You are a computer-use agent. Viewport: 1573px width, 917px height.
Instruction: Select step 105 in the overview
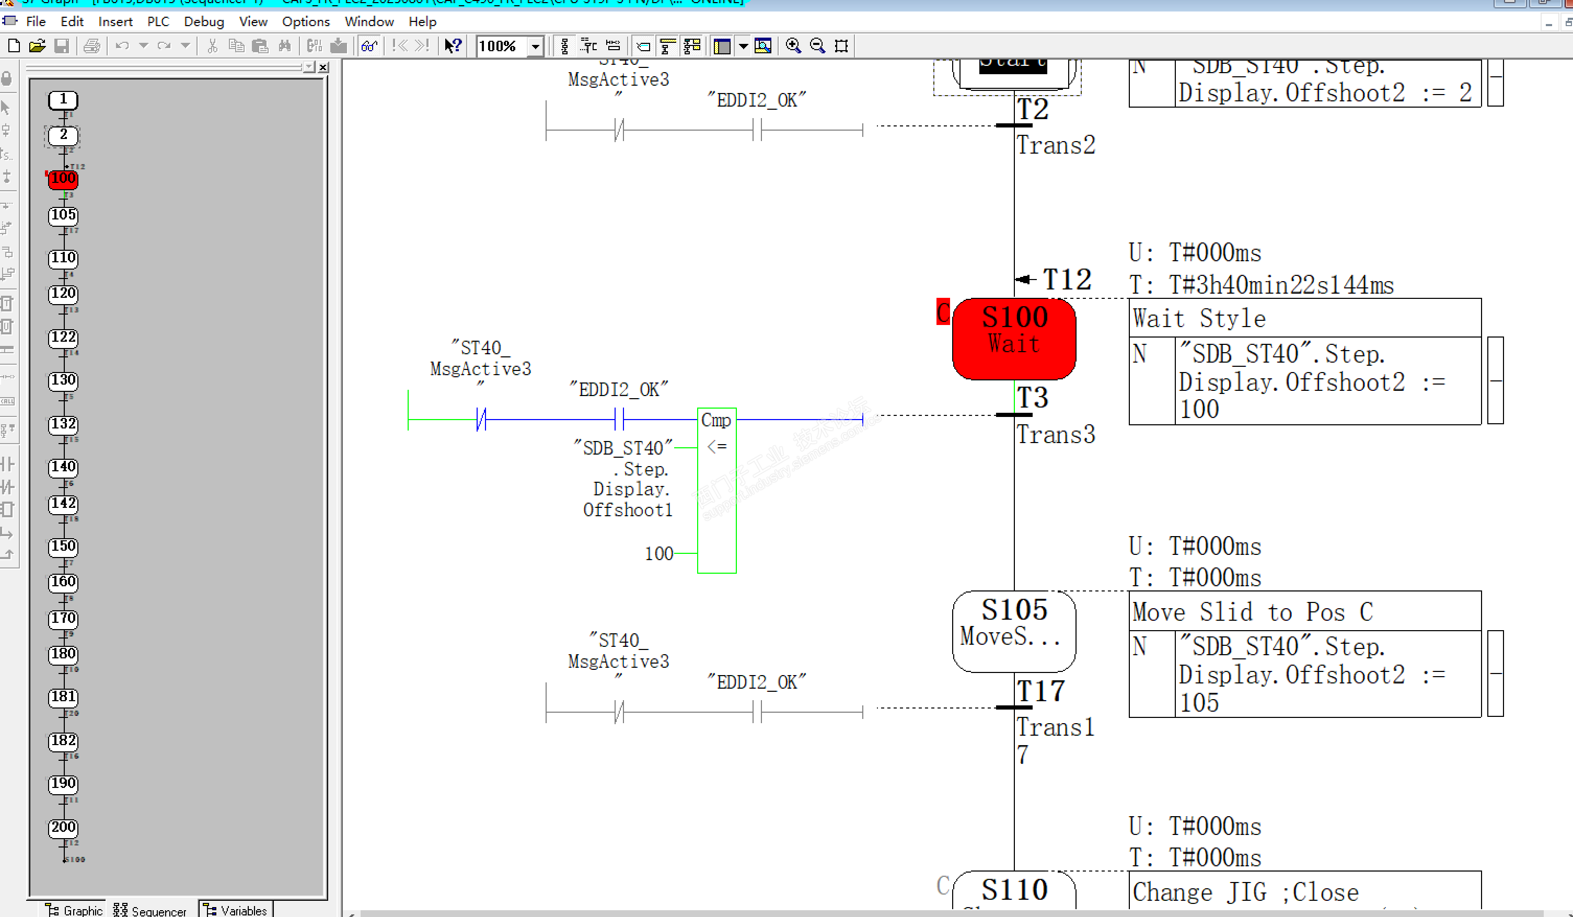[63, 215]
